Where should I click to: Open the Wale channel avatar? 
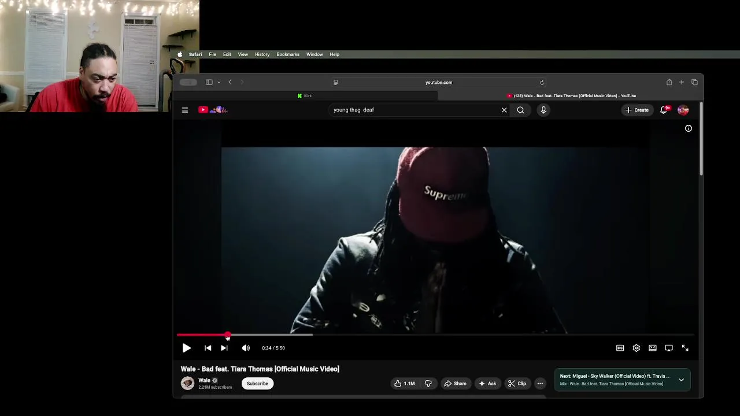pos(187,383)
